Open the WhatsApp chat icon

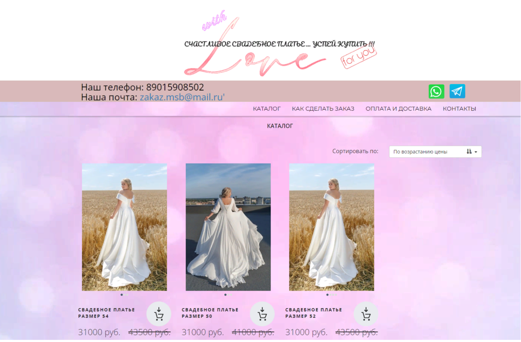tap(436, 91)
